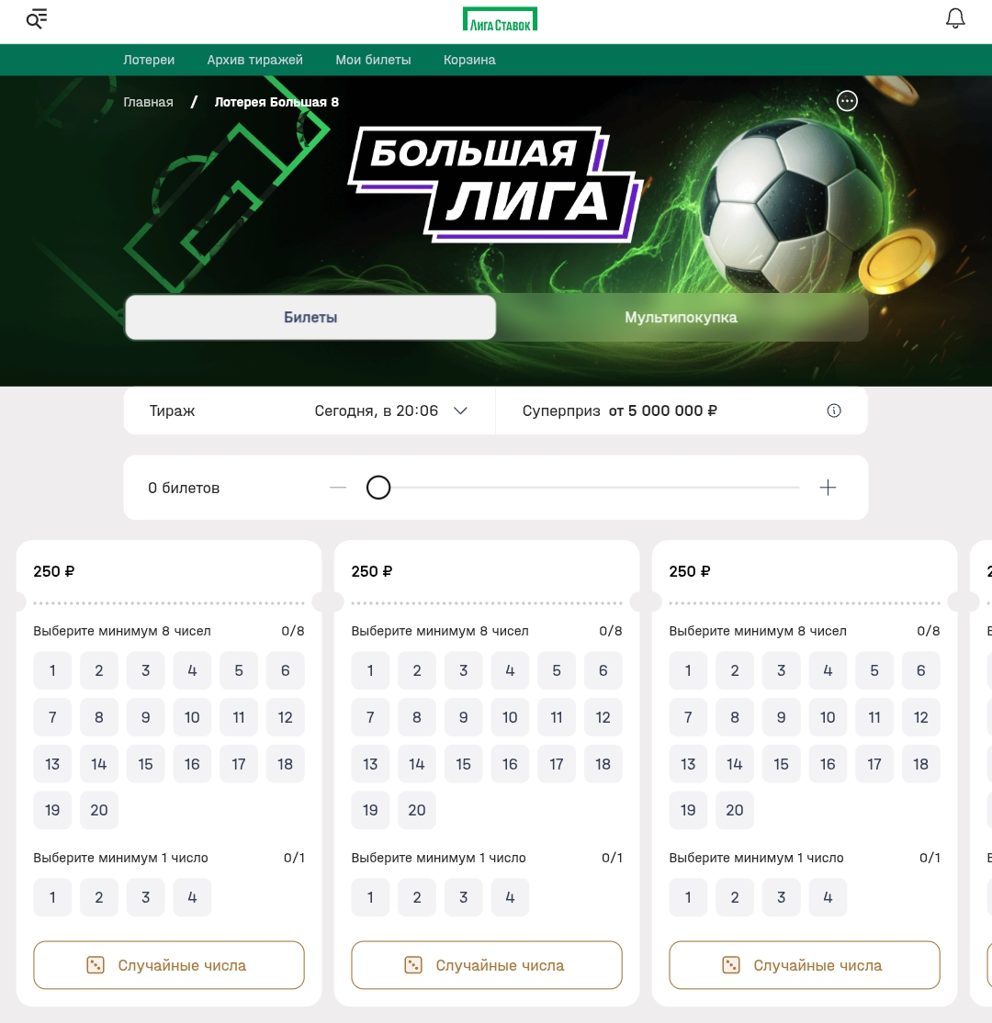Go to the Главная breadcrumb link
Viewport: 992px width, 1023px height.
148,102
